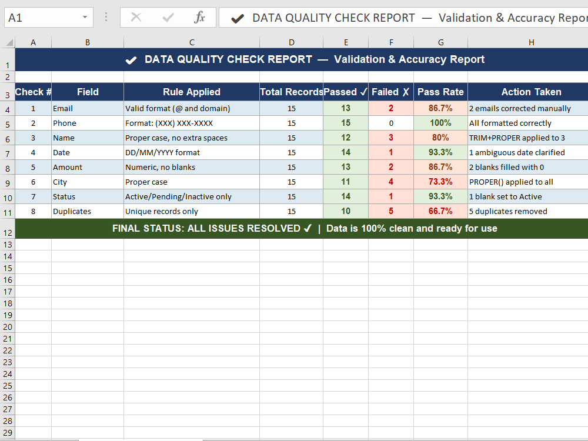588x441 pixels.
Task: Open the Insert Function fx button
Action: (199, 17)
